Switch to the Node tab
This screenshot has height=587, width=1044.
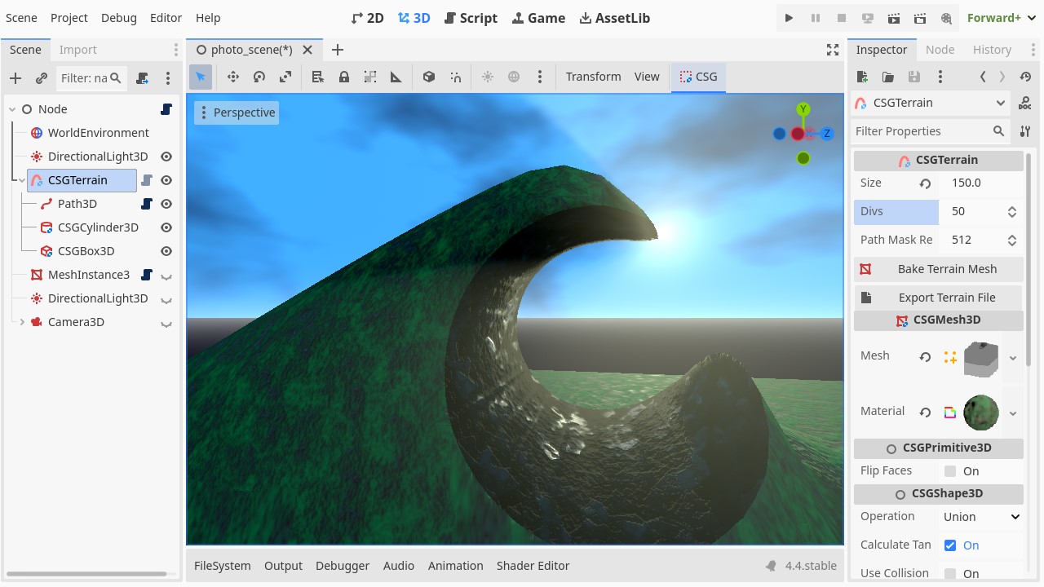point(940,50)
